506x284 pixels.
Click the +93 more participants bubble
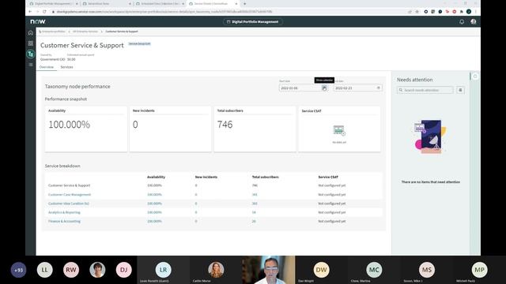18,270
